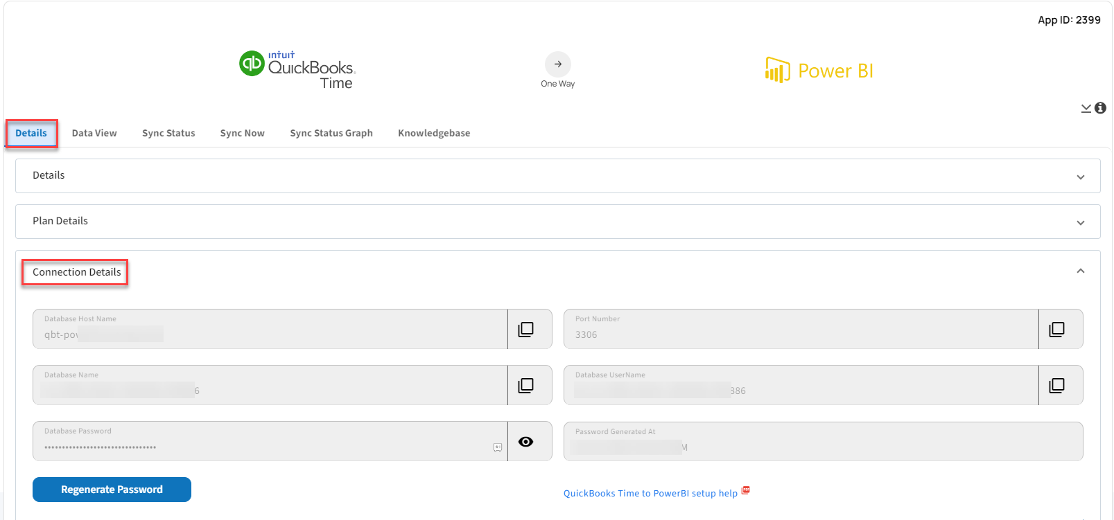Switch to the Data View tab

tap(94, 133)
